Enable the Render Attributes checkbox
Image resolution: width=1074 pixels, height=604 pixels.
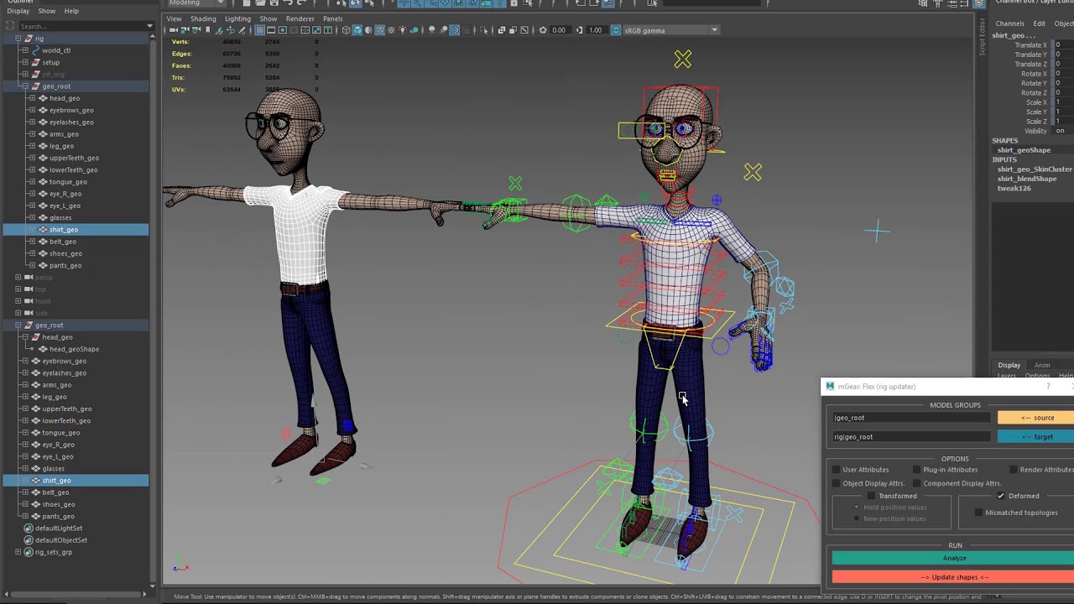[1014, 470]
